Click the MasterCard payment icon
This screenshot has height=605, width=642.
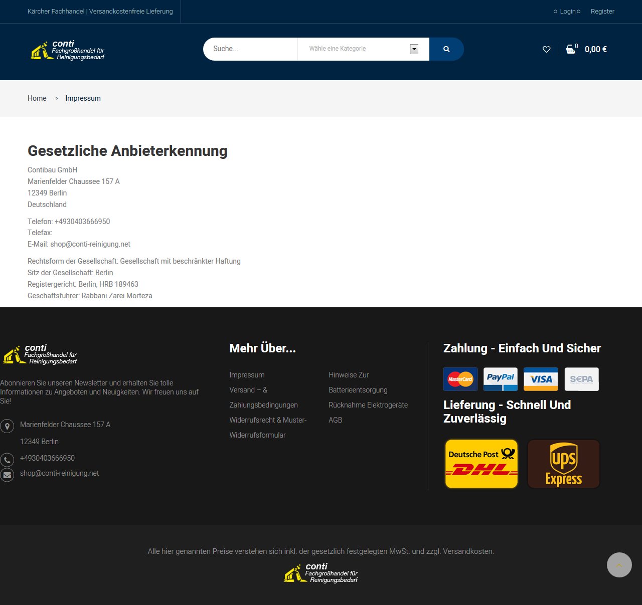pos(460,379)
